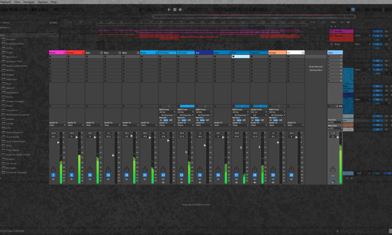
Task: Open the Cue Out dropdown on Main
Action: [x=335, y=122]
